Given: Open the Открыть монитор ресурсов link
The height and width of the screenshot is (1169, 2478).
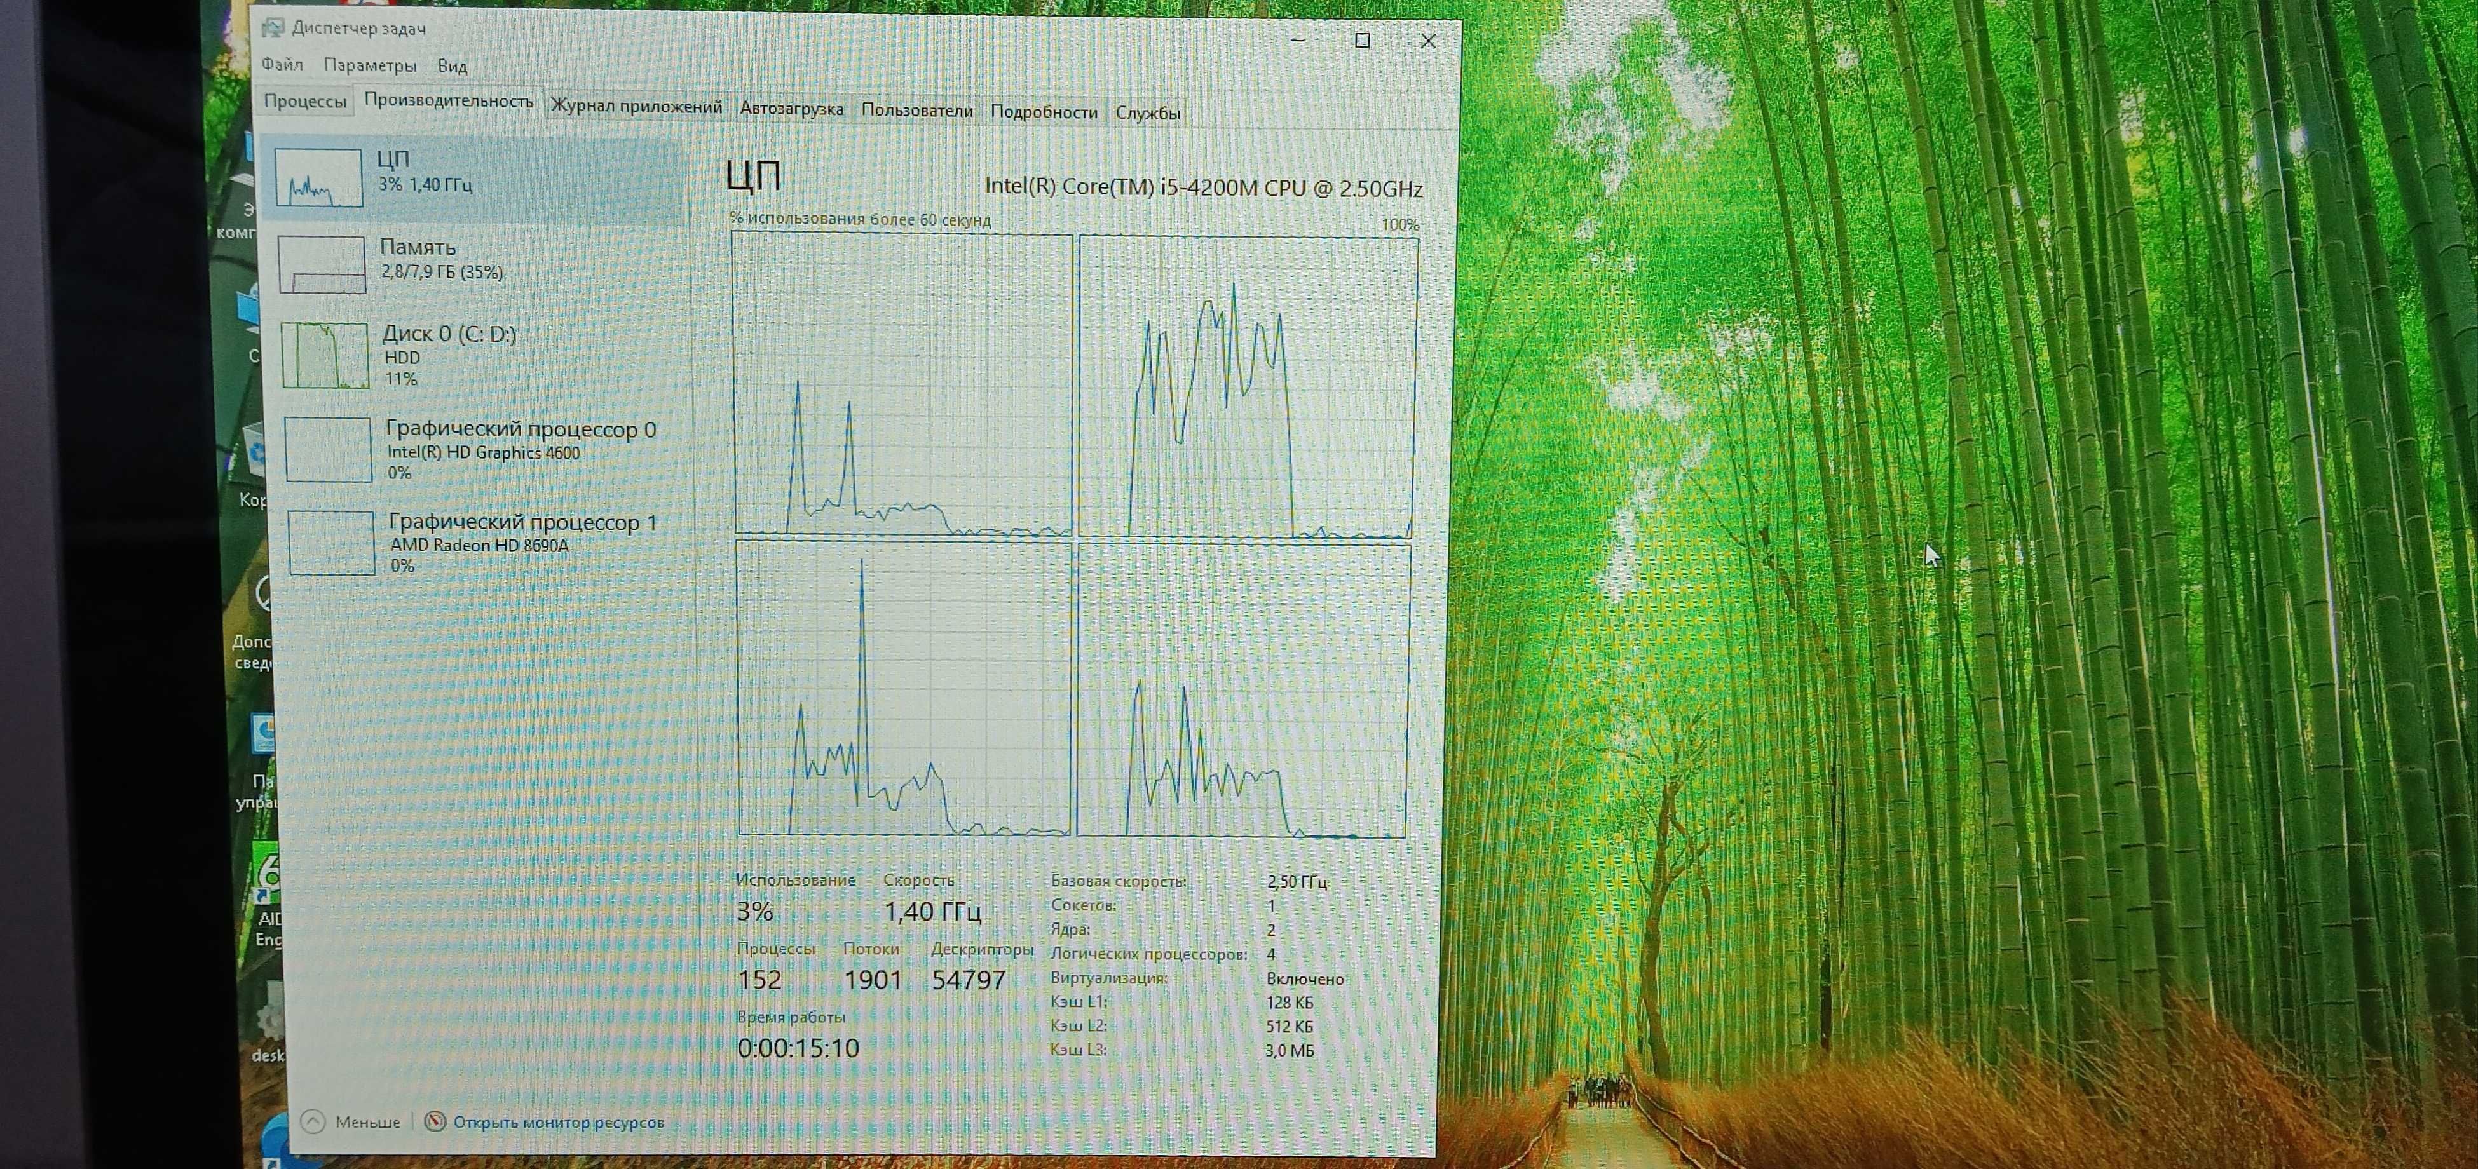Looking at the screenshot, I should point(558,1122).
